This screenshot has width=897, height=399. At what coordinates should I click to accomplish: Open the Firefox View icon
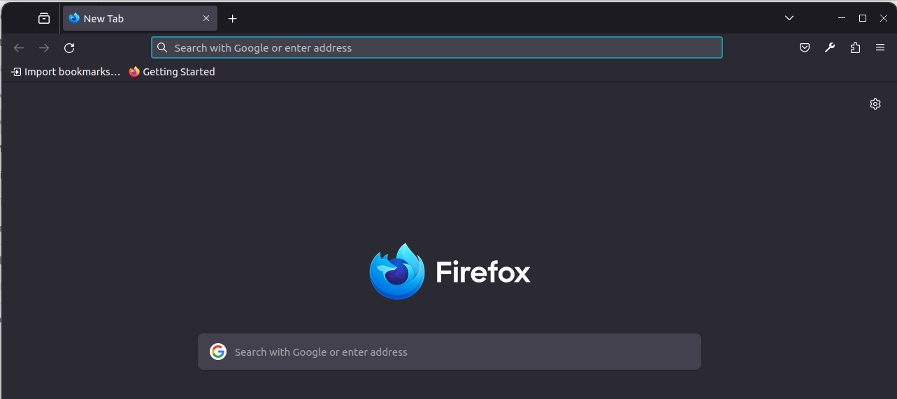[44, 19]
